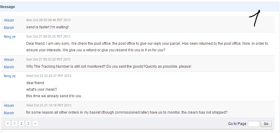Select the Mon Oct 28 05:09:46 timestamp
Image resolution: width=280 pixels, height=133 pixels.
pos(48,20)
